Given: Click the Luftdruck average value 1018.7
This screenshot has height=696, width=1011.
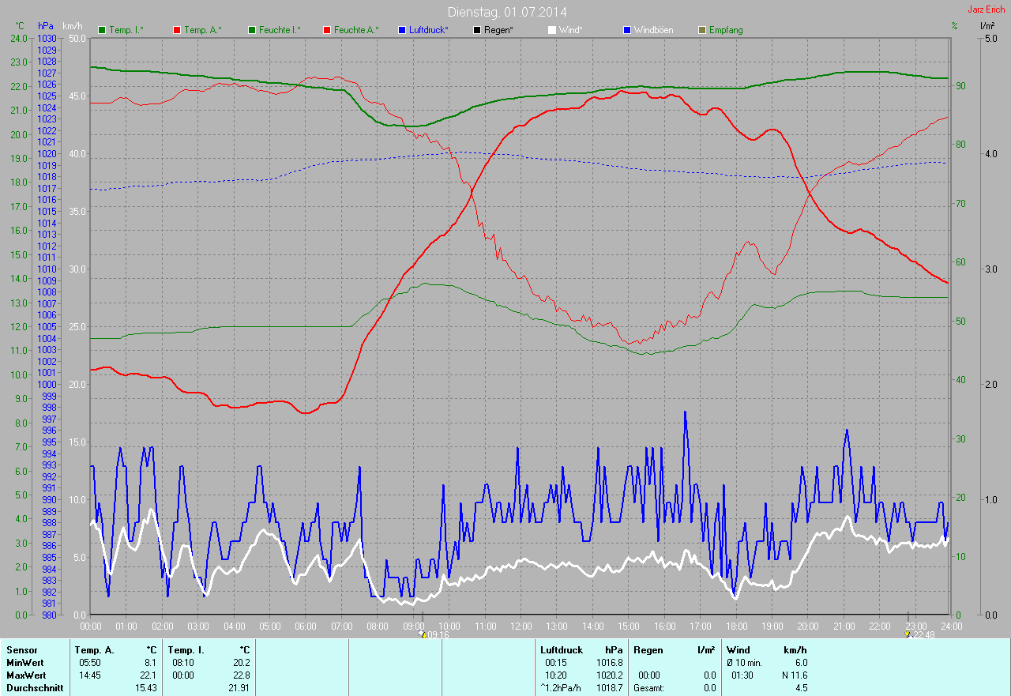Looking at the screenshot, I should pos(608,688).
